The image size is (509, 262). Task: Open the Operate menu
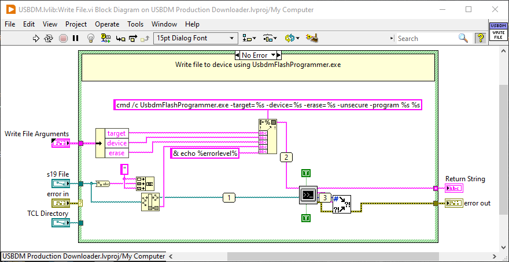tap(107, 24)
